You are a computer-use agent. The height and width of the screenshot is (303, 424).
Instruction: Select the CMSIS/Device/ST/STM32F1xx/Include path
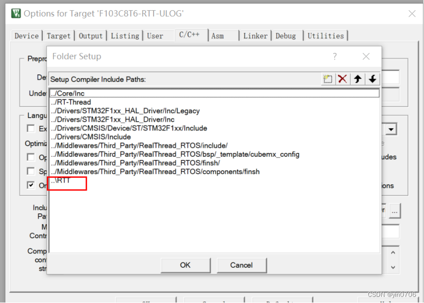tap(214, 128)
